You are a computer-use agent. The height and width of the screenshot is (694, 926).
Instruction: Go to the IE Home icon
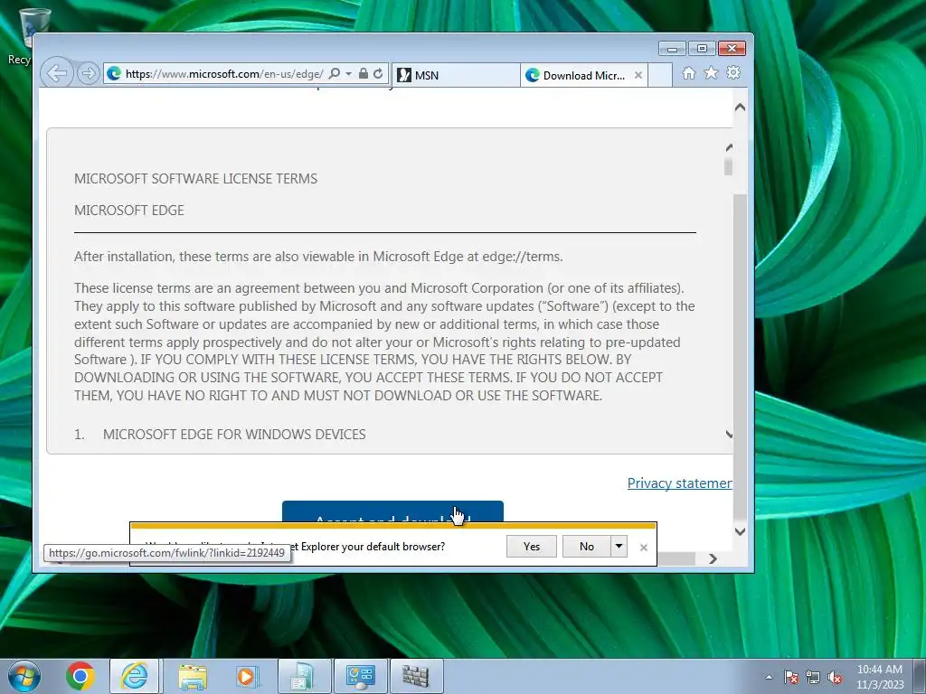point(688,72)
